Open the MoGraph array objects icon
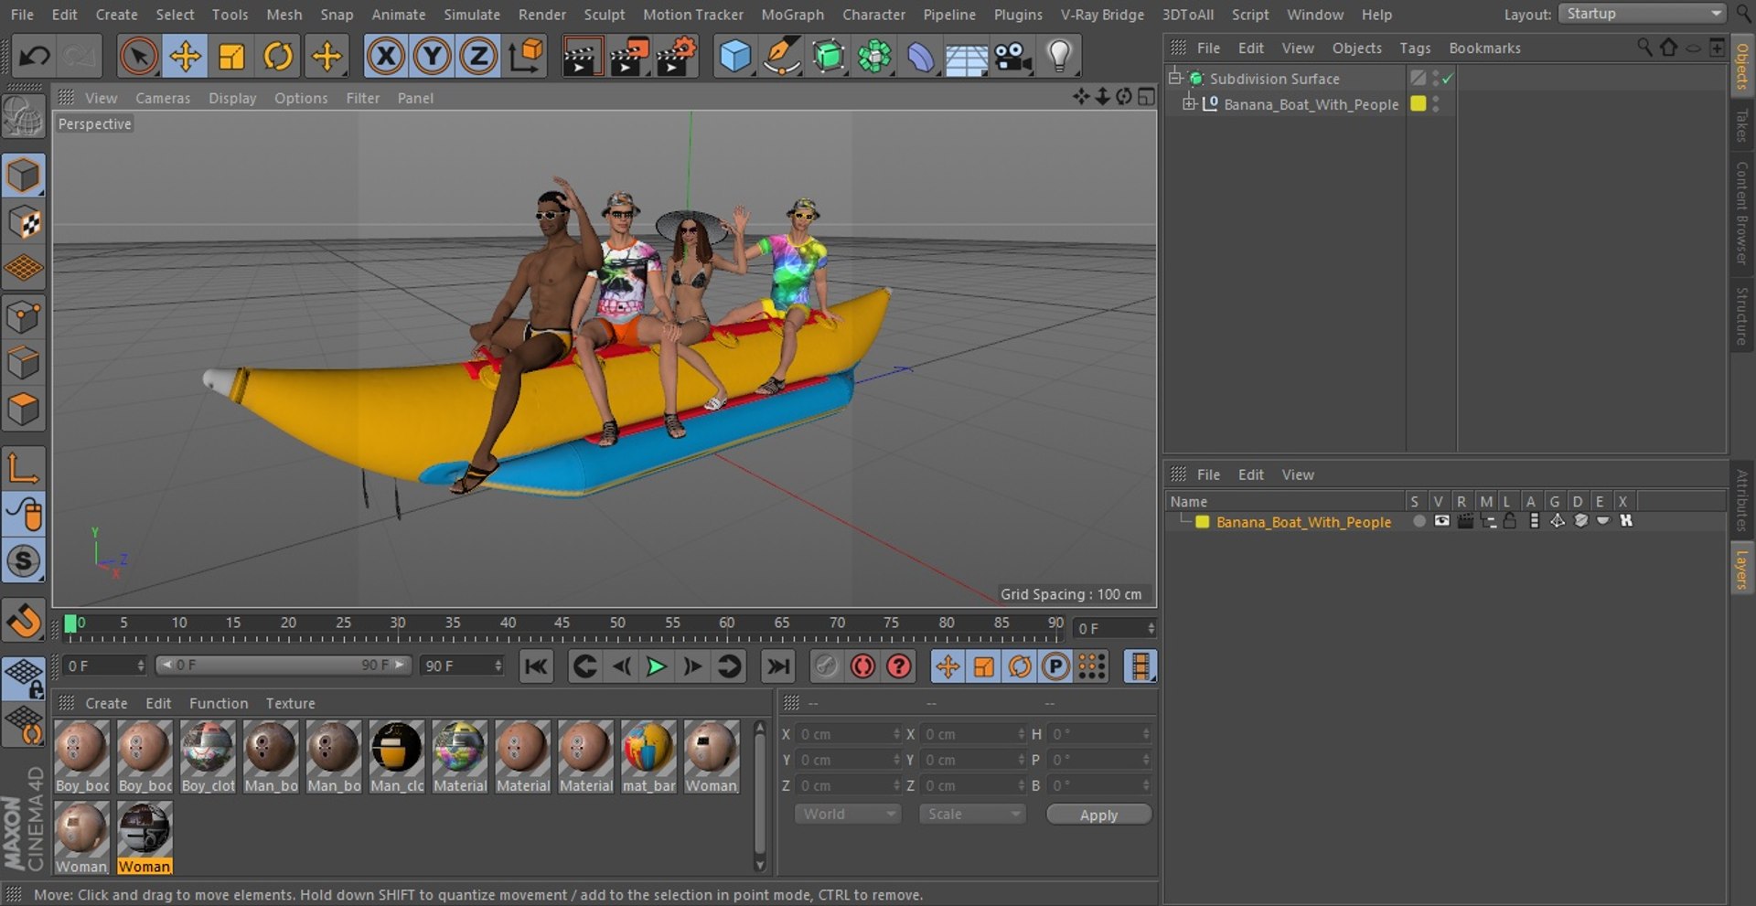The height and width of the screenshot is (906, 1756). point(874,57)
